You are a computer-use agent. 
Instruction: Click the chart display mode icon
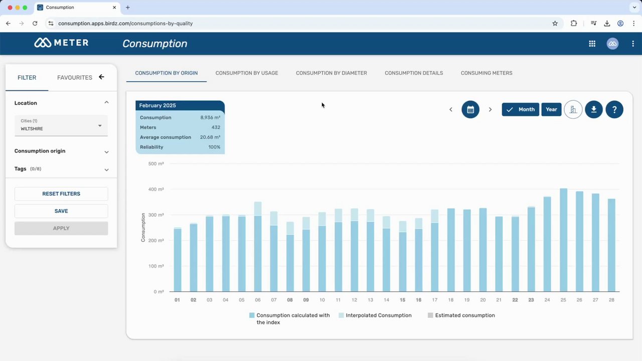tap(573, 109)
